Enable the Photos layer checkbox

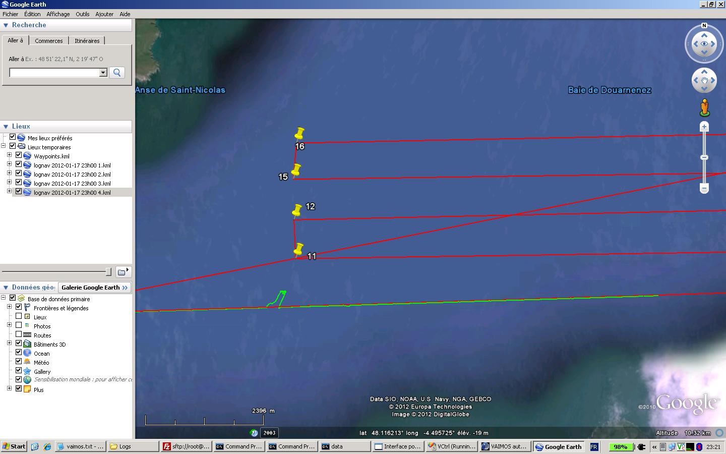(x=19, y=326)
